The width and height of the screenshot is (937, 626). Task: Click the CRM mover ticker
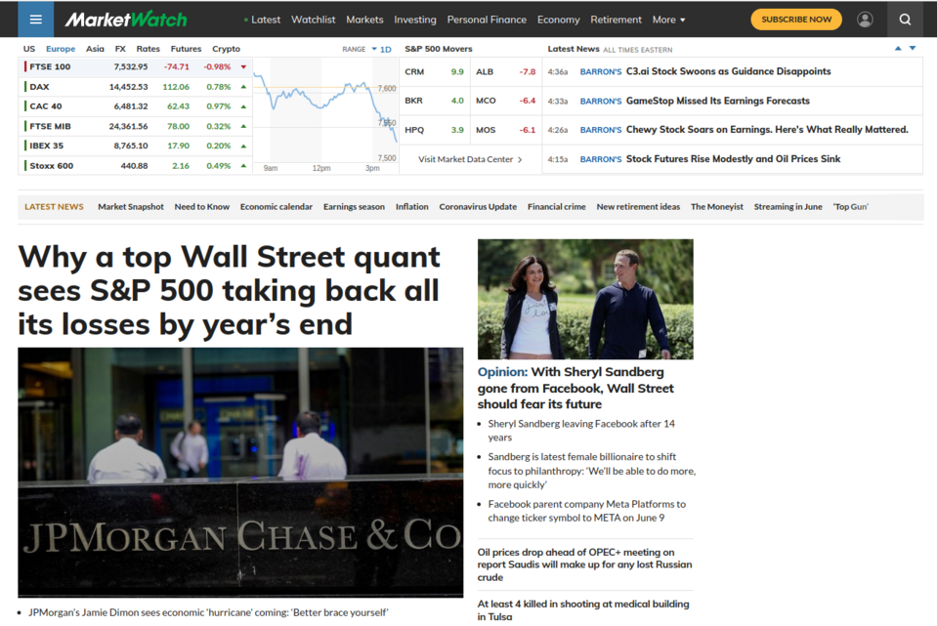tap(414, 71)
